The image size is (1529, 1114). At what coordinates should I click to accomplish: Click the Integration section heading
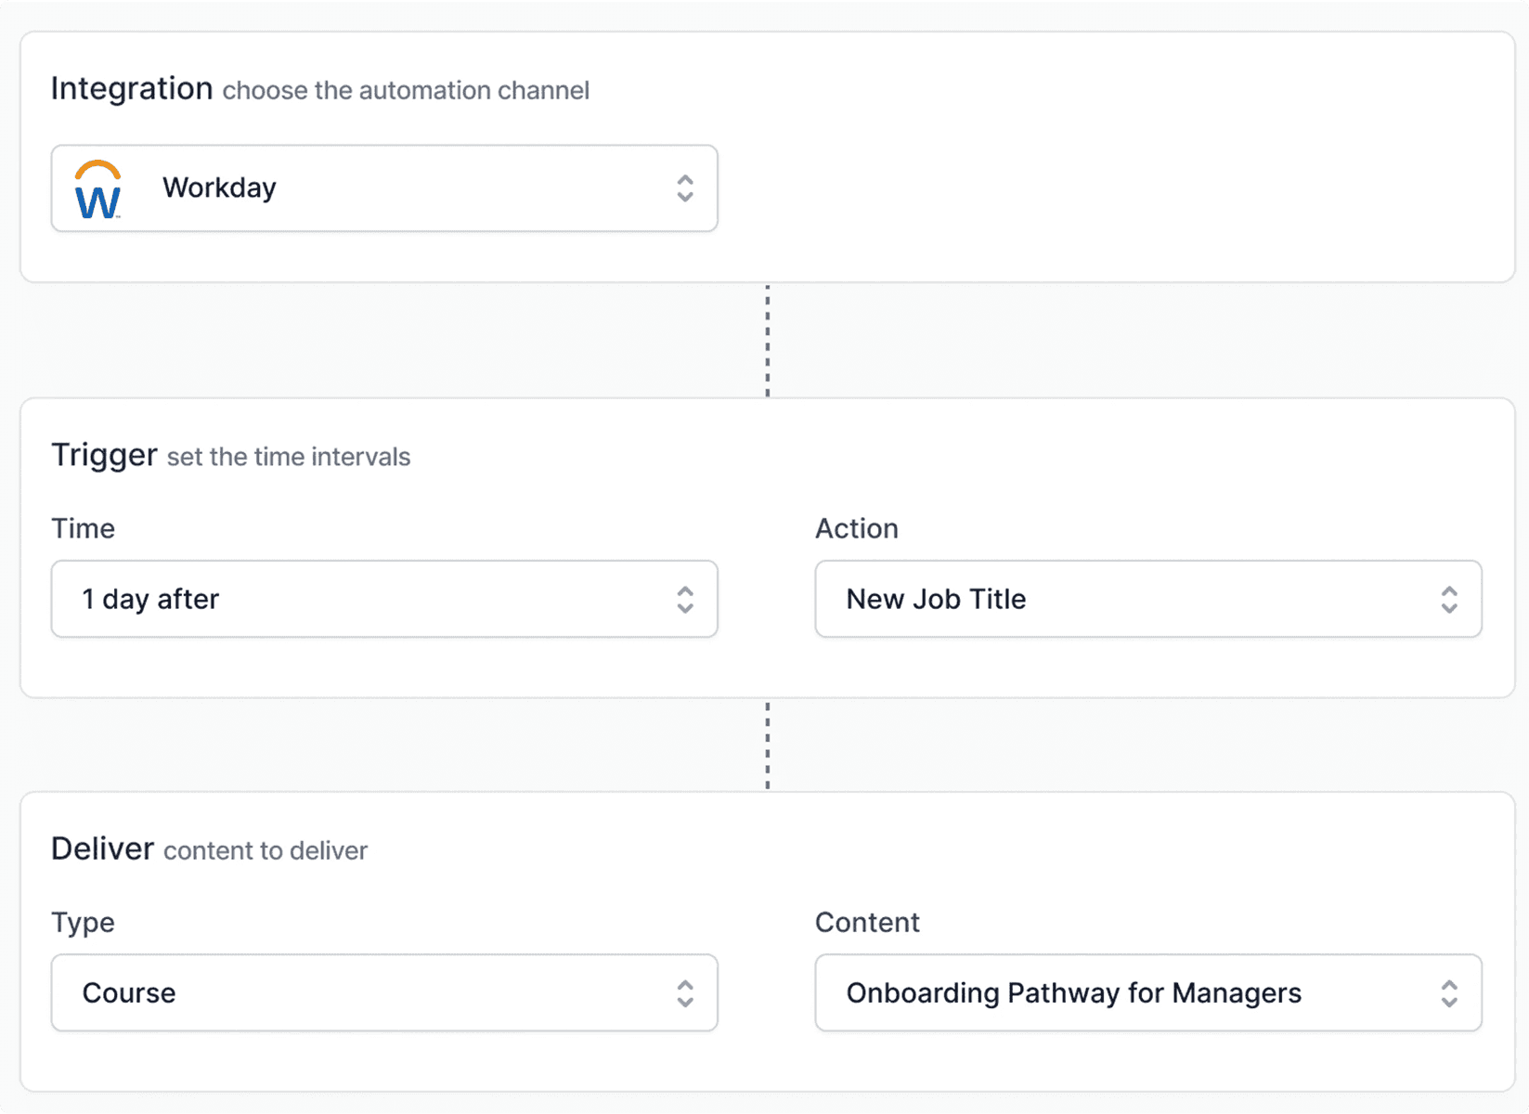(132, 89)
